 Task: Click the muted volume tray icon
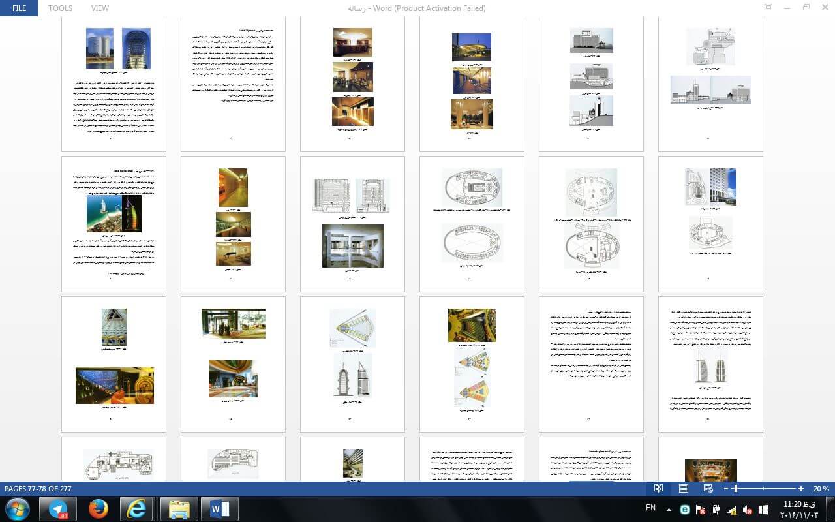pyautogui.click(x=748, y=510)
